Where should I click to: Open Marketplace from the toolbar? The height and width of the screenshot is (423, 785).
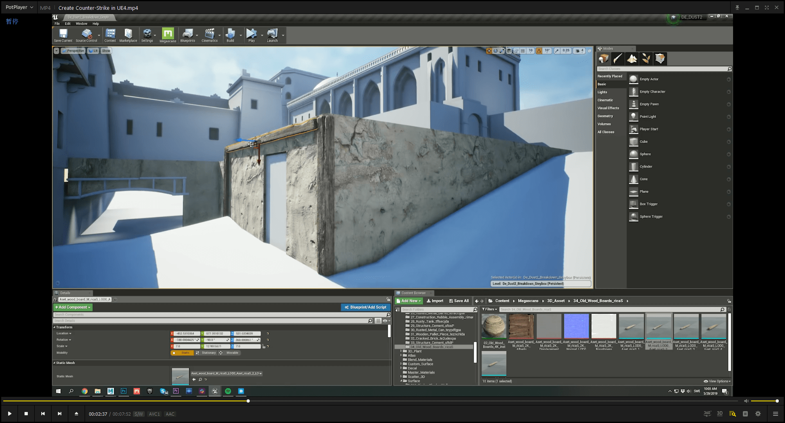128,36
